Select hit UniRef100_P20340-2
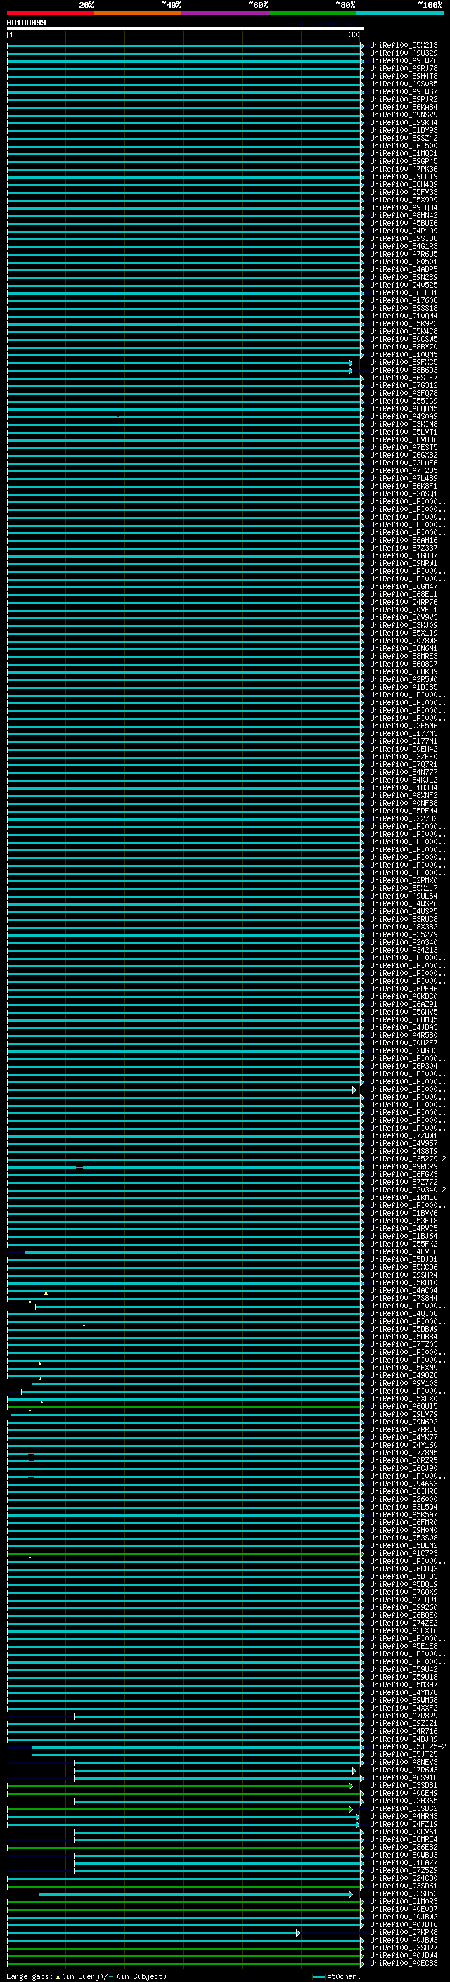 click(x=408, y=1190)
